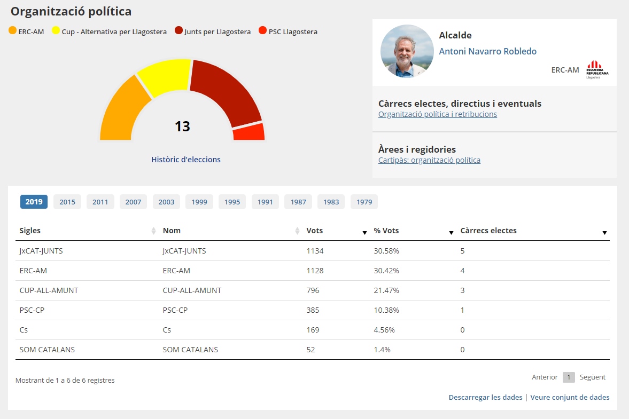
Task: Select the 2015 election year tab
Action: (x=67, y=202)
